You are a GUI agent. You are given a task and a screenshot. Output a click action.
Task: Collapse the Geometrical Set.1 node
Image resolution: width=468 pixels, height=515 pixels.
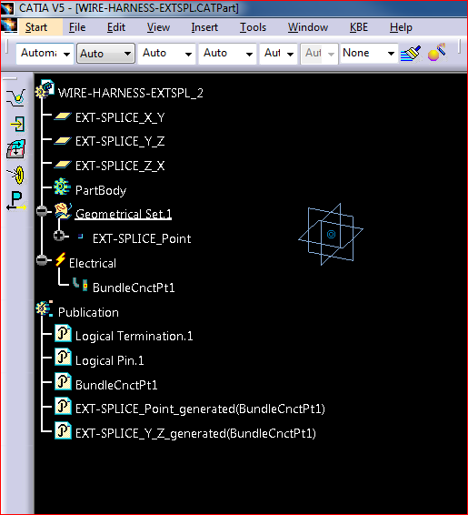[42, 211]
